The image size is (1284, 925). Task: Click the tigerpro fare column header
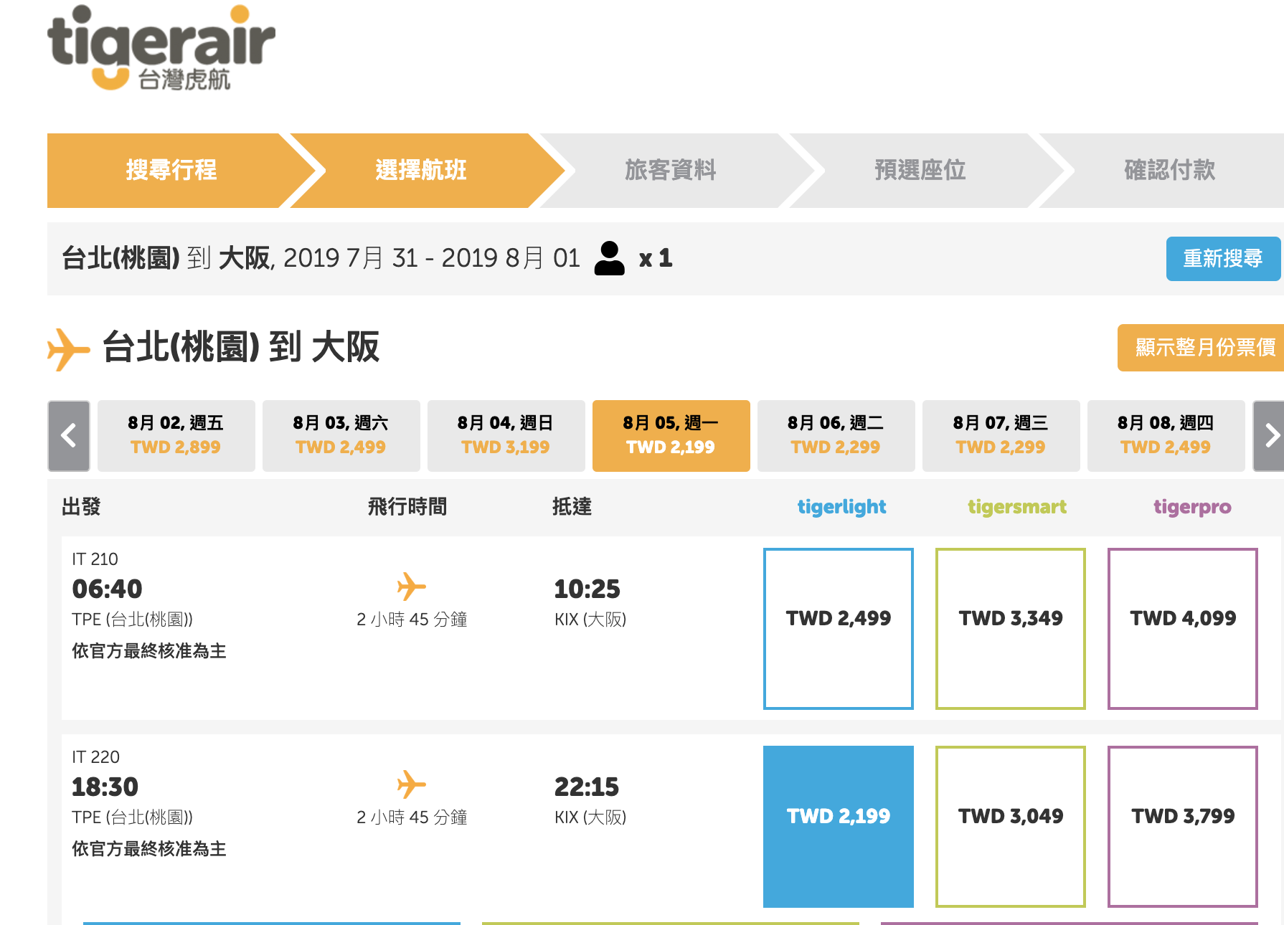click(1192, 507)
